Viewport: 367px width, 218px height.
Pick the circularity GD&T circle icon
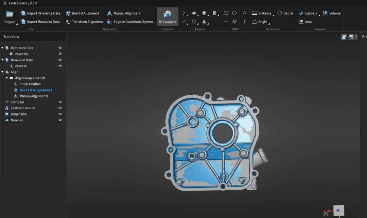coord(234,13)
